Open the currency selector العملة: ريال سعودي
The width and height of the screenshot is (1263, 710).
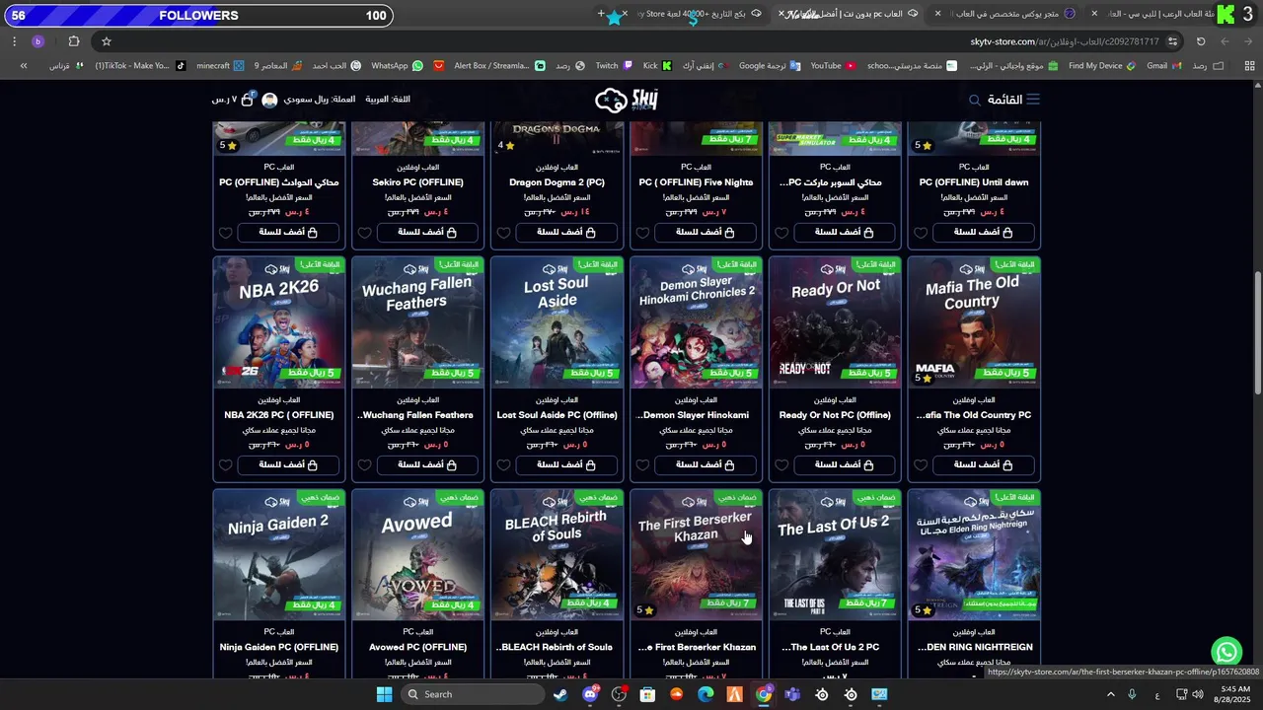pyautogui.click(x=320, y=100)
